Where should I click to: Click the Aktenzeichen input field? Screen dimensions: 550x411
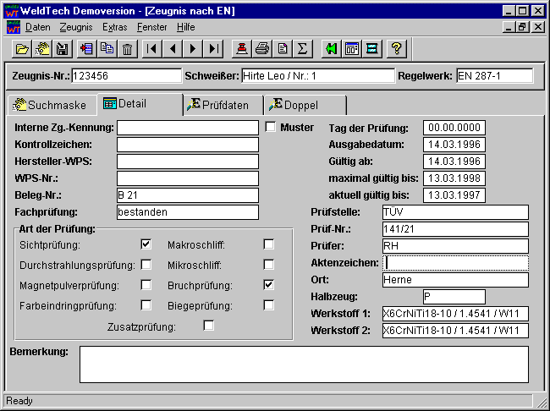[455, 263]
